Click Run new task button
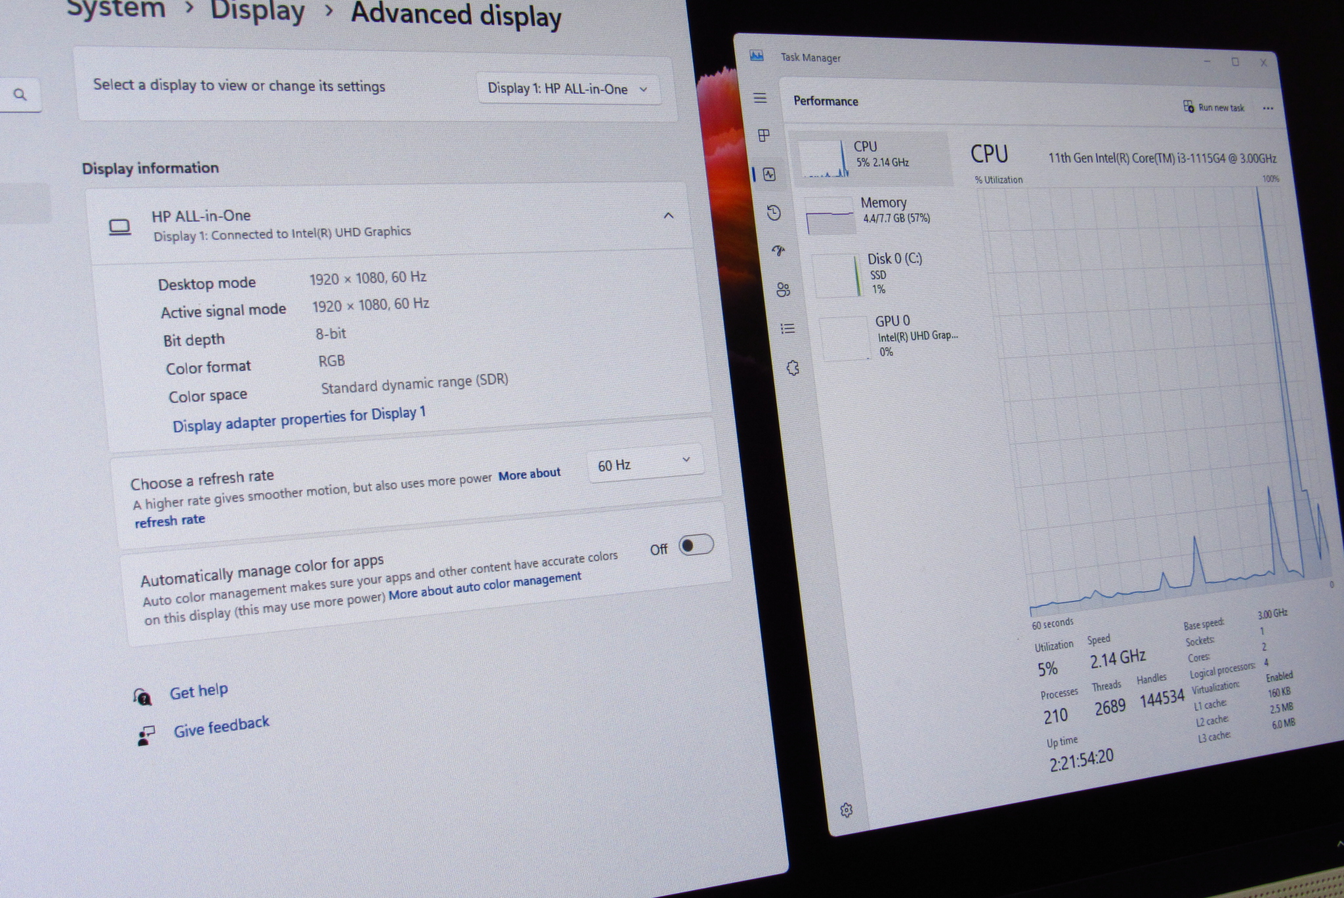Image resolution: width=1344 pixels, height=898 pixels. pyautogui.click(x=1214, y=107)
